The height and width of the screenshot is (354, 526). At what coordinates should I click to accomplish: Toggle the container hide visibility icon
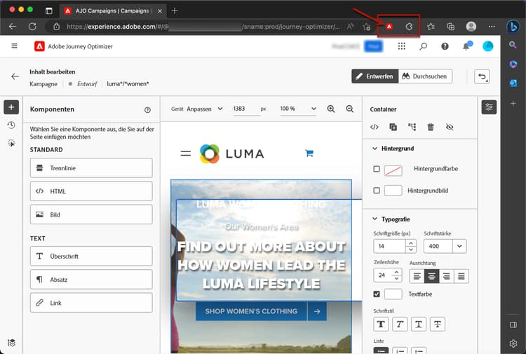click(x=450, y=127)
